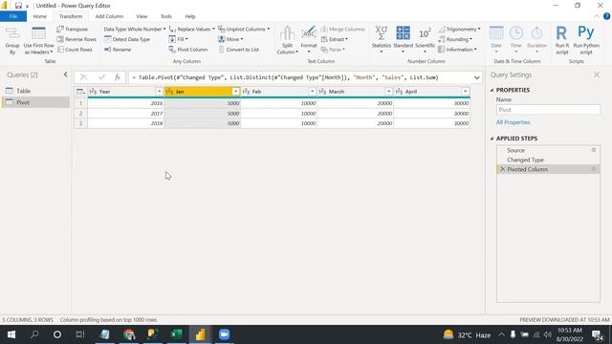Viewport: 612px width, 344px height.
Task: Click Convert to List
Action: point(238,50)
